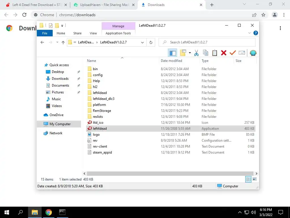Click the Search Left4DeadV1.0.2.7 field
290x218 pixels.
(207, 42)
